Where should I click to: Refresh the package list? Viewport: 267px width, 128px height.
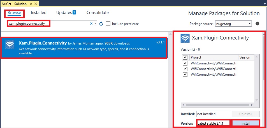click(x=101, y=24)
